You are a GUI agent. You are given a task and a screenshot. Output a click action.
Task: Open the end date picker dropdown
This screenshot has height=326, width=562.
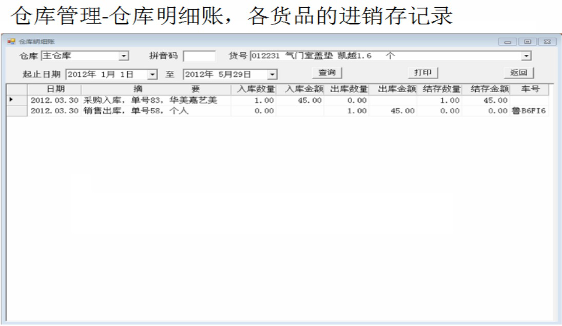coord(272,75)
